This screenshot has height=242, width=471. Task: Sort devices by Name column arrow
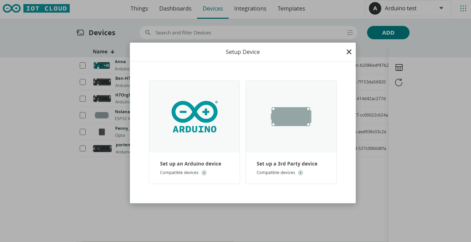point(112,52)
